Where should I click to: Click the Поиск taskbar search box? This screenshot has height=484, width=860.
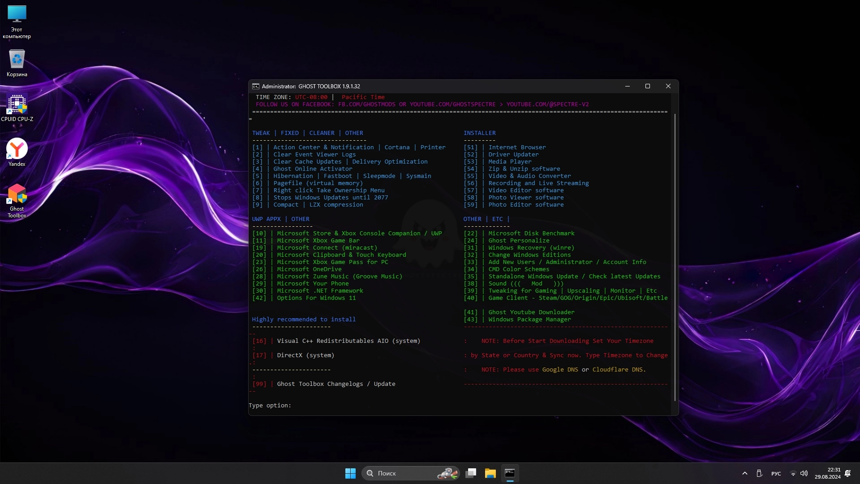403,473
